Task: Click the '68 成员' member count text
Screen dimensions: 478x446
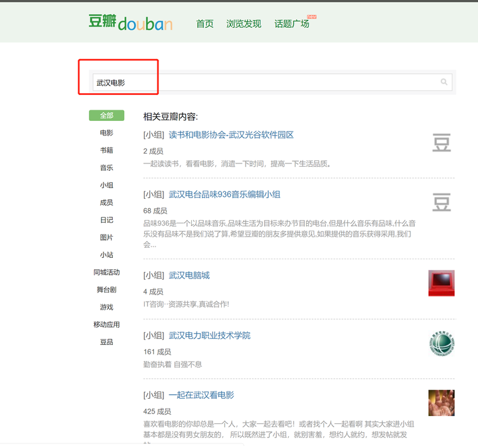Action: click(155, 211)
